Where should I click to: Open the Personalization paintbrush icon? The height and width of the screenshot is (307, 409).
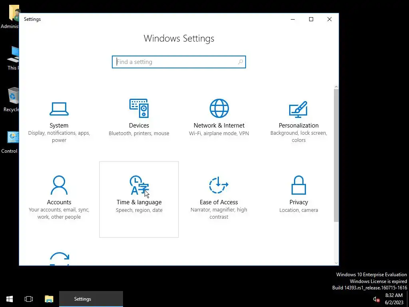tap(298, 110)
